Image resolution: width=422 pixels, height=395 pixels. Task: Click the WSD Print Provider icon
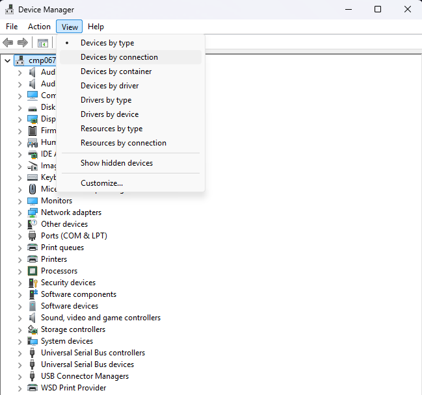[x=33, y=388]
